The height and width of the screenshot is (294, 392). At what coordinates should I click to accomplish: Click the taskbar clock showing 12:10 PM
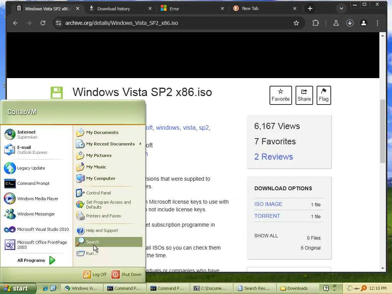tap(378, 288)
